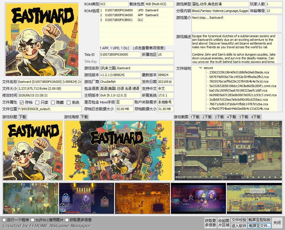Click the 文件校验 button
This screenshot has height=230, width=285.
click(239, 220)
